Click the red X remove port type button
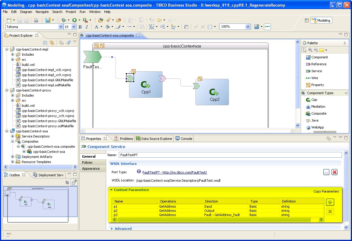 click(334, 172)
